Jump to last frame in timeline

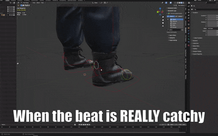pos(89,125)
